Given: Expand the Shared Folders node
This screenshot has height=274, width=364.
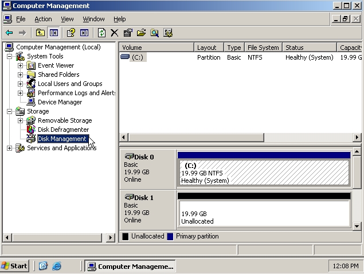Looking at the screenshot, I should (20, 75).
